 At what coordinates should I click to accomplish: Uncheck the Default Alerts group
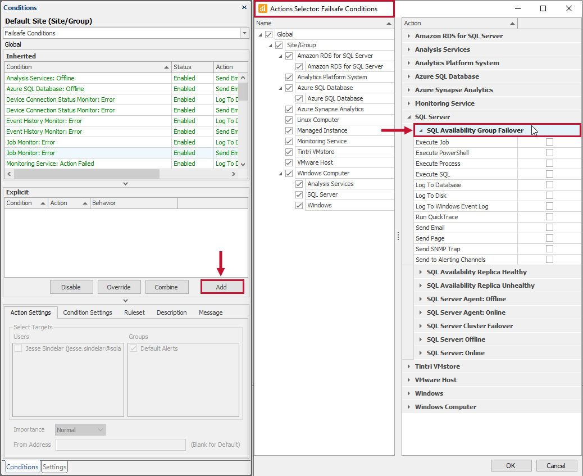click(x=133, y=347)
